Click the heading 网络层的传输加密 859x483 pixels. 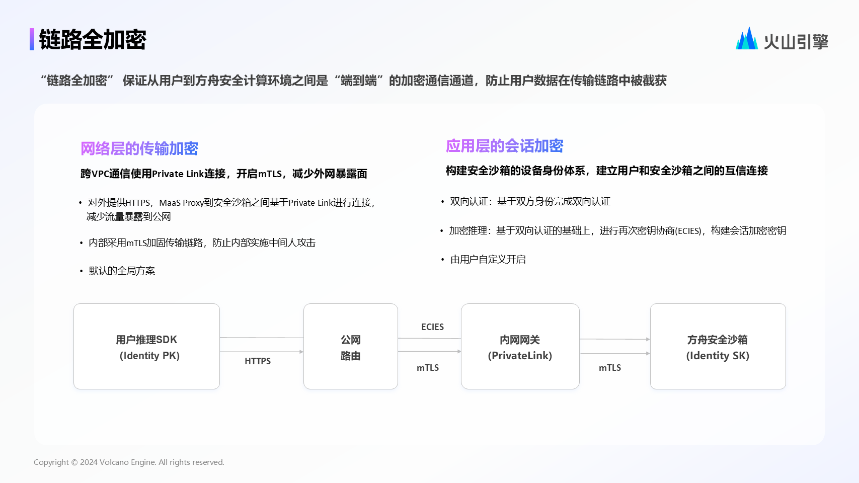point(139,148)
